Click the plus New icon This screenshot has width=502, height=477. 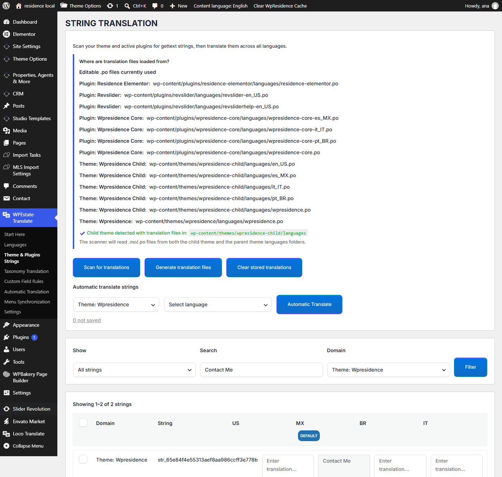[x=172, y=6]
